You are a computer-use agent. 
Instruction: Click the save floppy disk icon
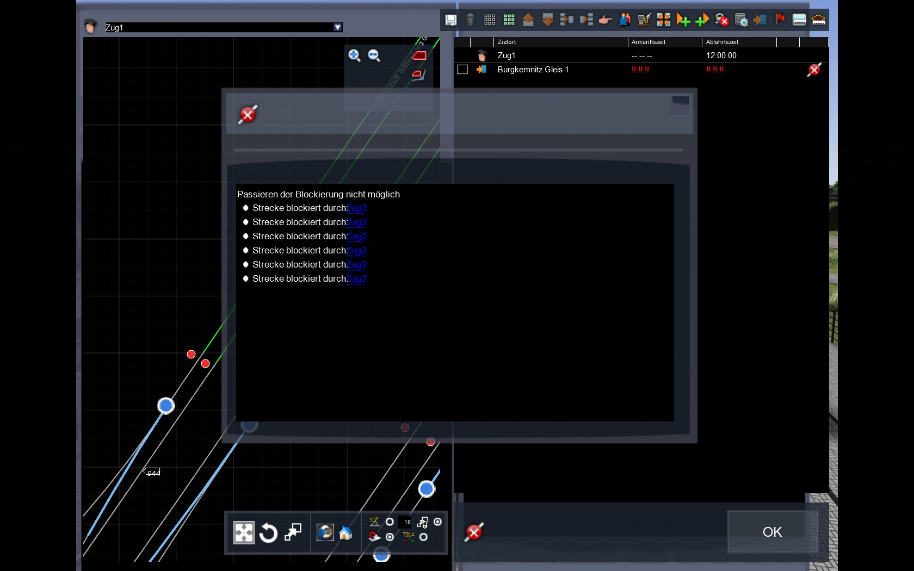450,20
